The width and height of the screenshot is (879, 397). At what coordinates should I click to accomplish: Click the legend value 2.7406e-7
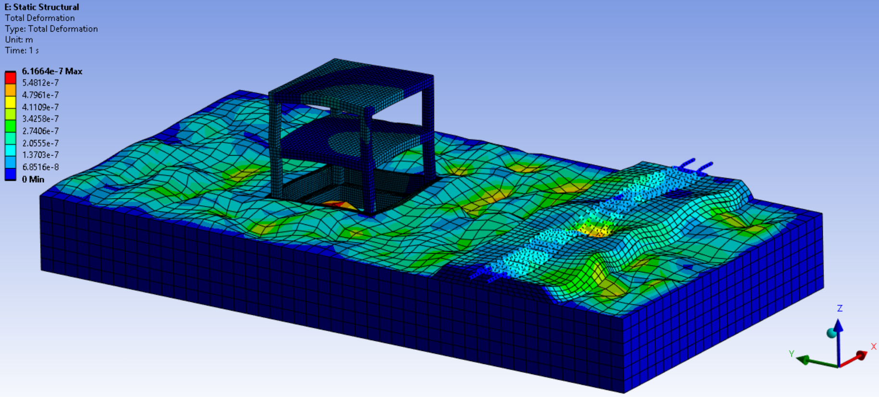40,131
